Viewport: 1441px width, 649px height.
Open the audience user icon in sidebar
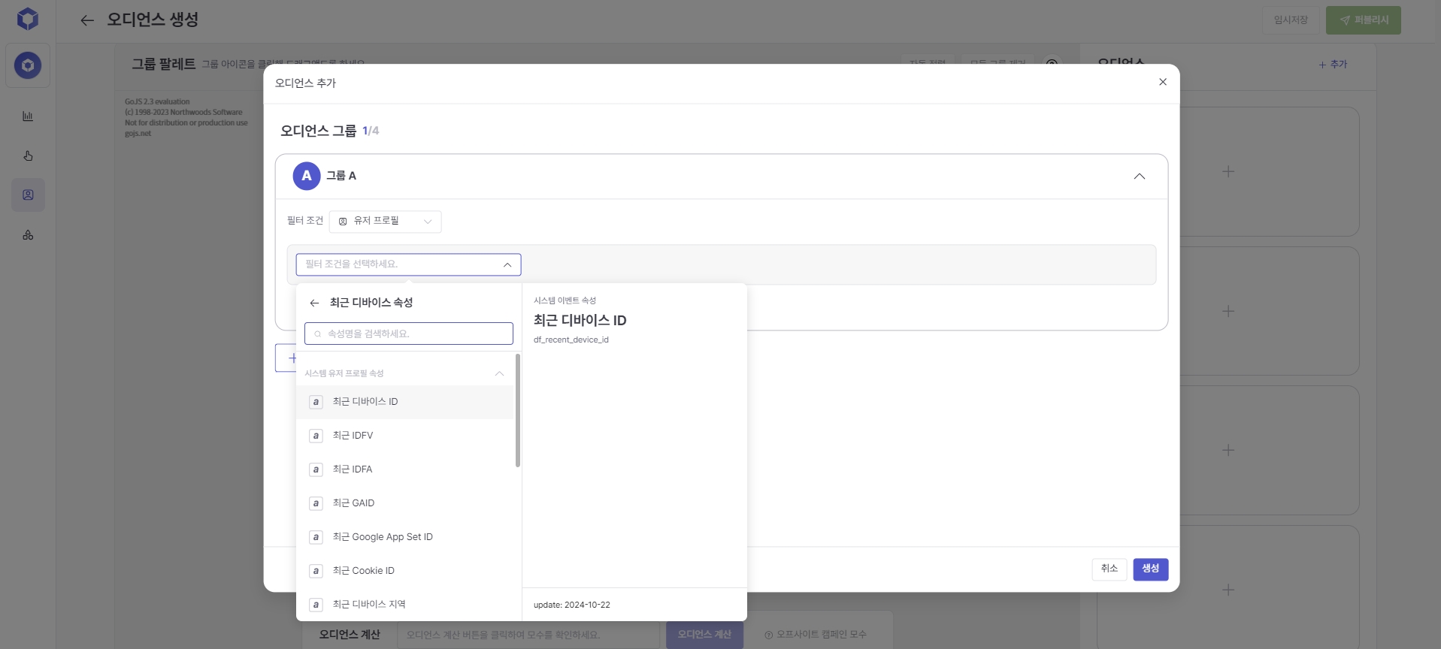(x=28, y=195)
